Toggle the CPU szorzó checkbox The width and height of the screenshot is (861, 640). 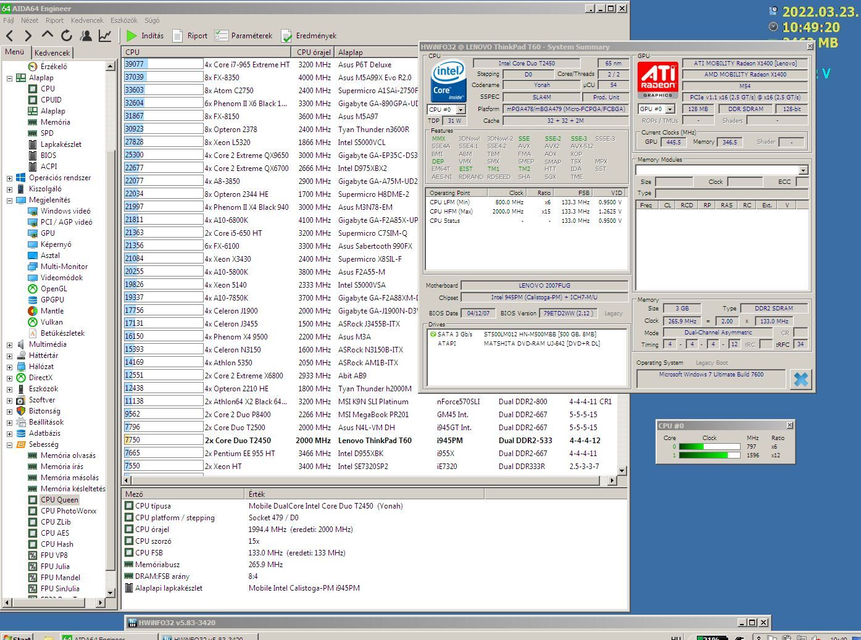pyautogui.click(x=129, y=541)
